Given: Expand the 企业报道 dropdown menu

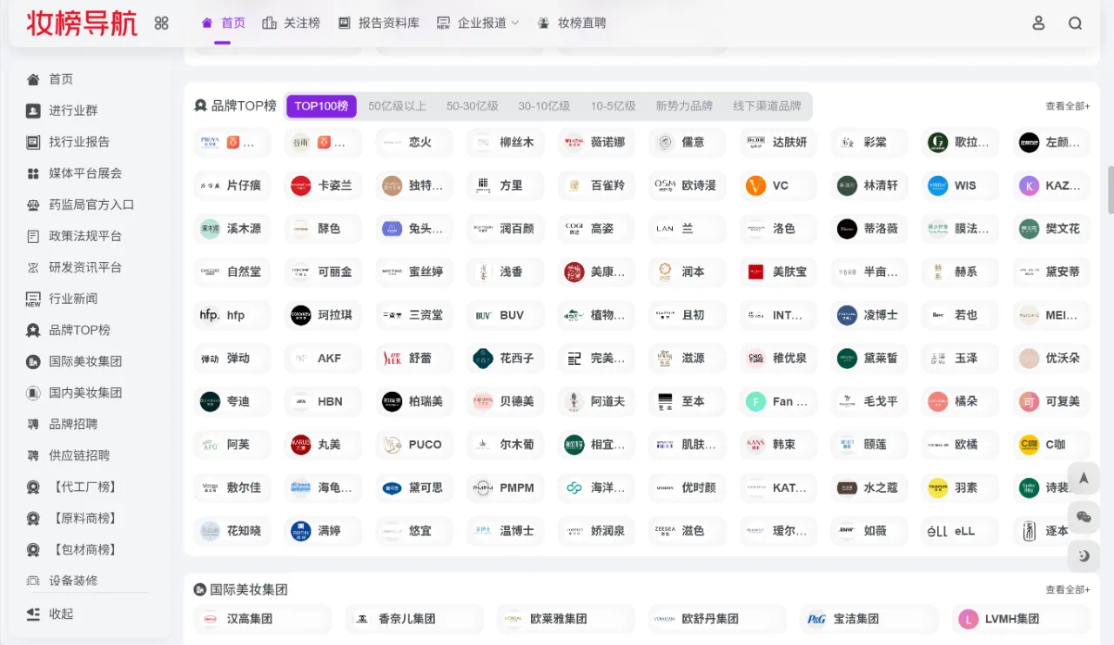Looking at the screenshot, I should tap(478, 24).
